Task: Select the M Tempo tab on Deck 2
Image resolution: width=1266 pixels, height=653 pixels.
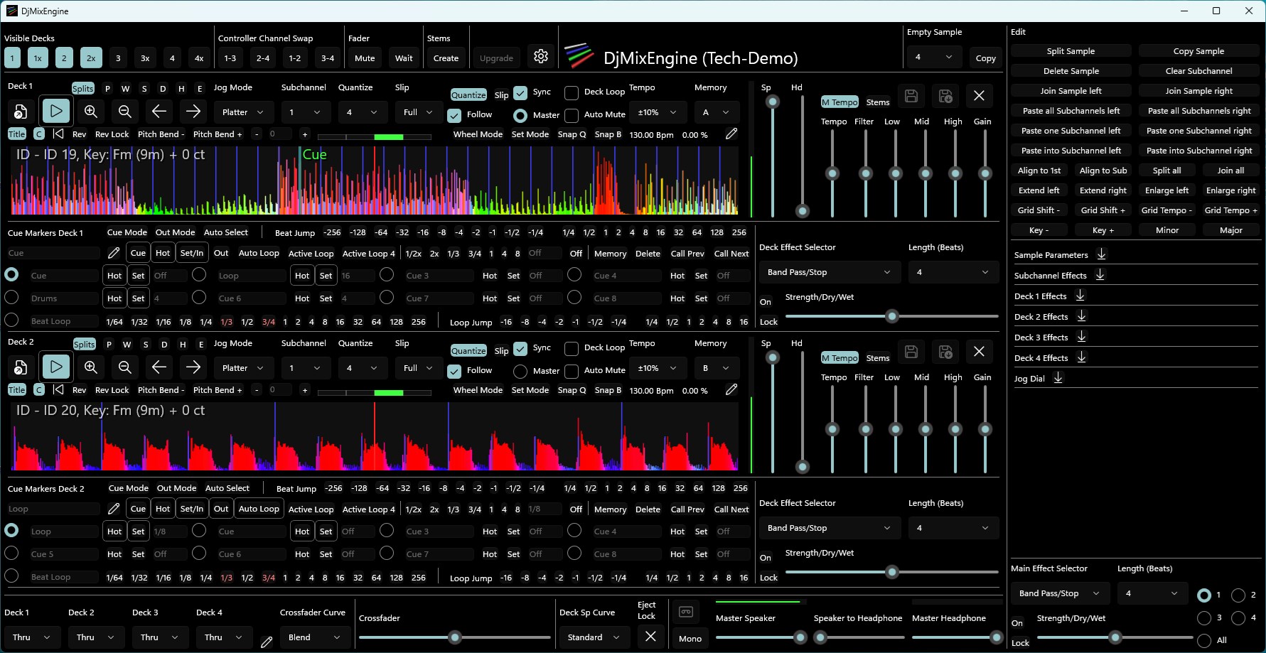Action: [x=839, y=357]
